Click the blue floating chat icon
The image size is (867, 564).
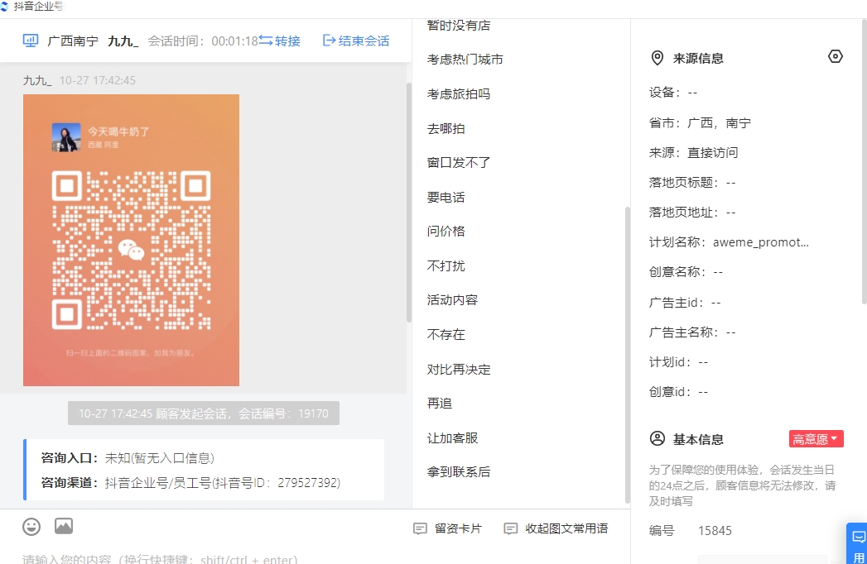(859, 537)
